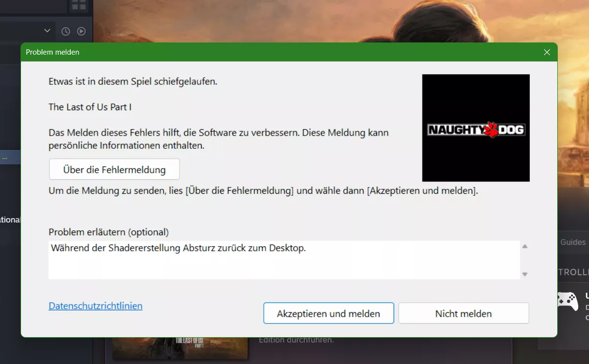Open the "Über die Fehlermeldung" details

(x=114, y=169)
